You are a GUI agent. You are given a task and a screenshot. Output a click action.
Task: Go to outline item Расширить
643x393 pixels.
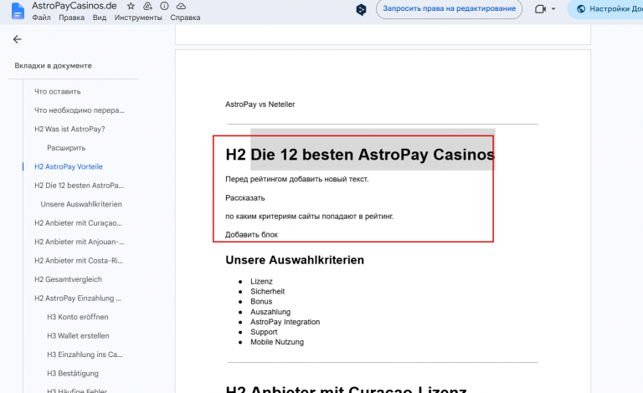(66, 148)
